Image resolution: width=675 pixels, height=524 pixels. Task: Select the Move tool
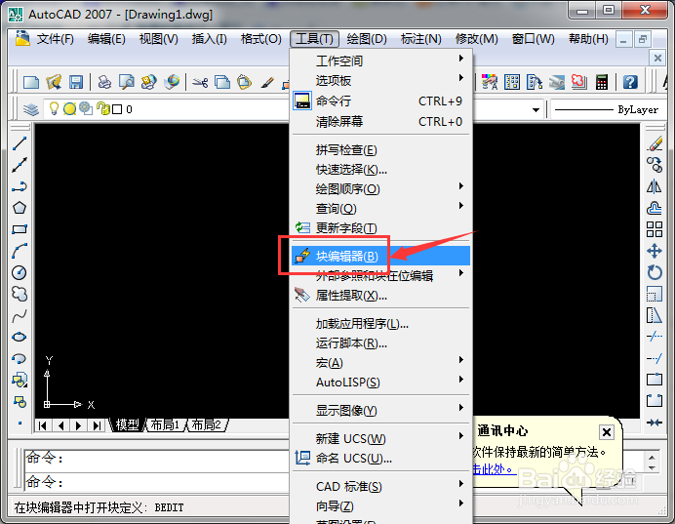pos(655,251)
